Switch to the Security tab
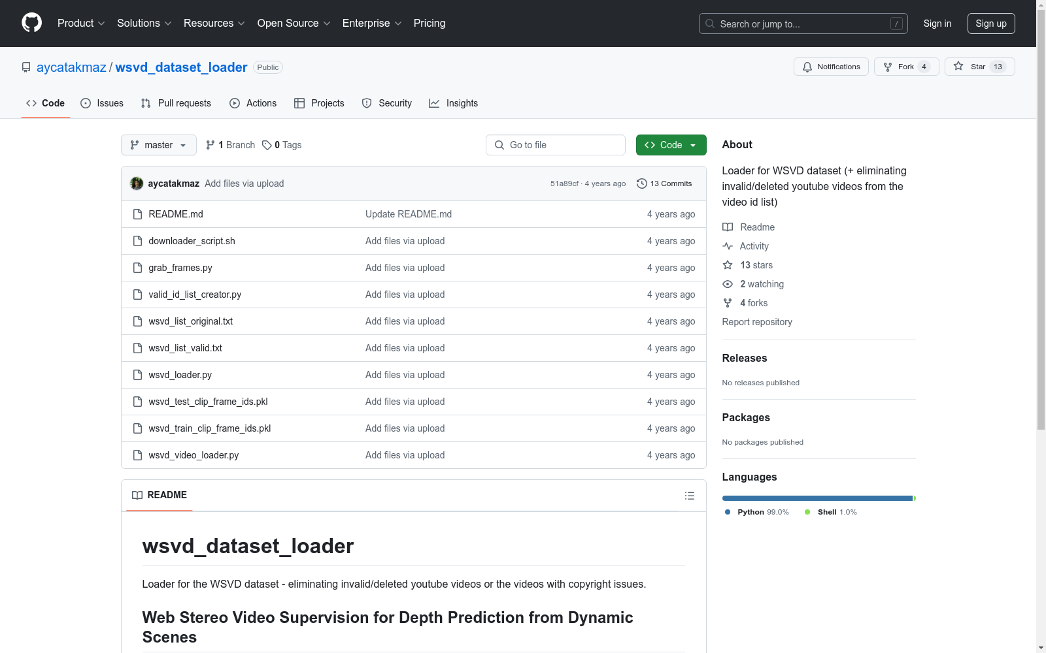Screen dimensions: 1046x653 (x=387, y=103)
